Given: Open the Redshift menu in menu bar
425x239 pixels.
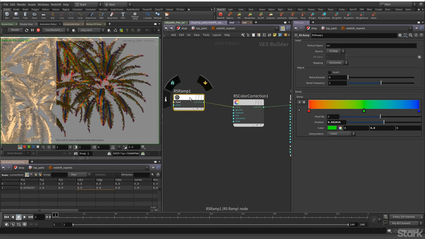Looking at the screenshot, I should click(56, 5).
